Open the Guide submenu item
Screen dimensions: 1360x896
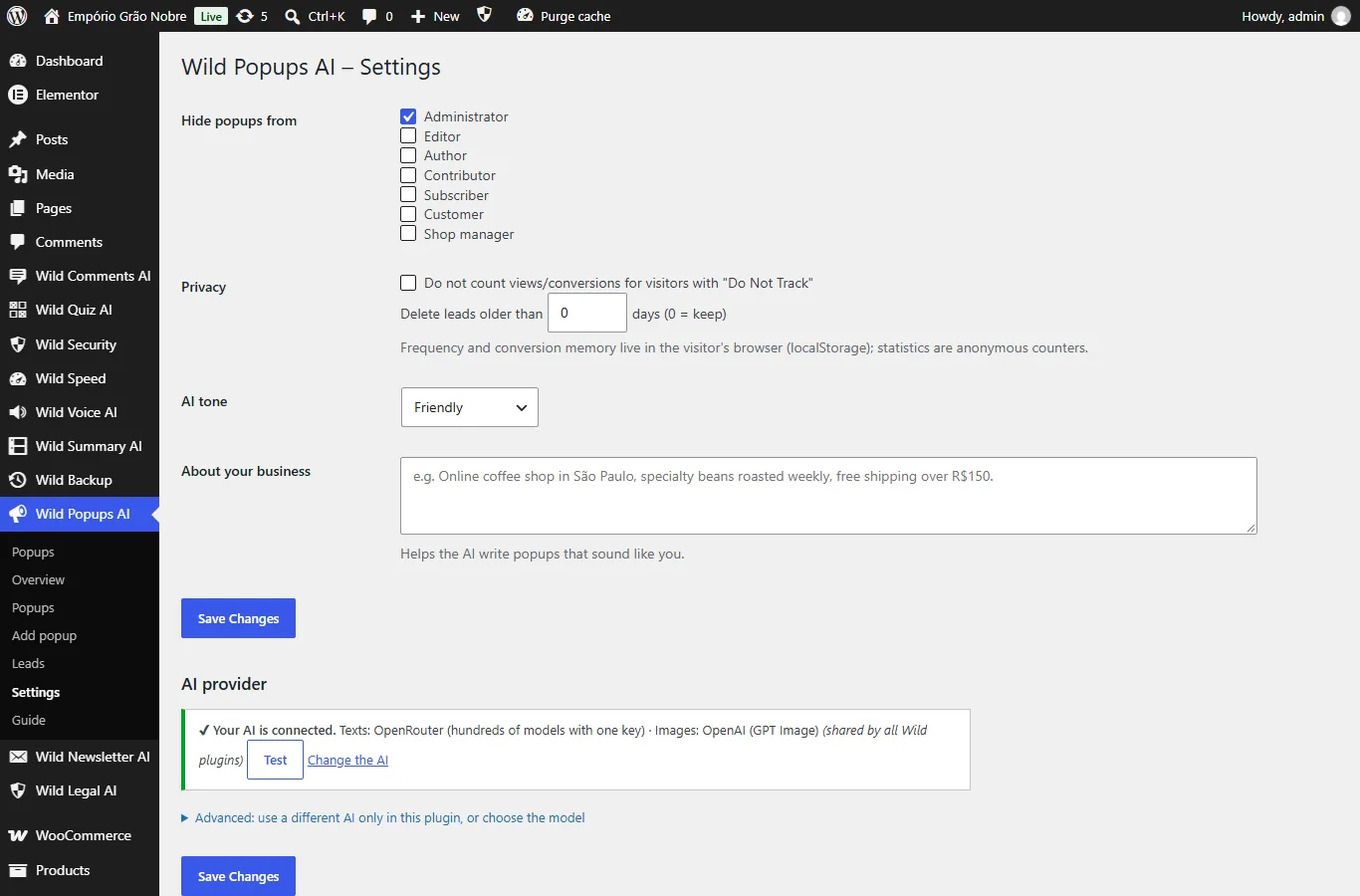click(29, 721)
